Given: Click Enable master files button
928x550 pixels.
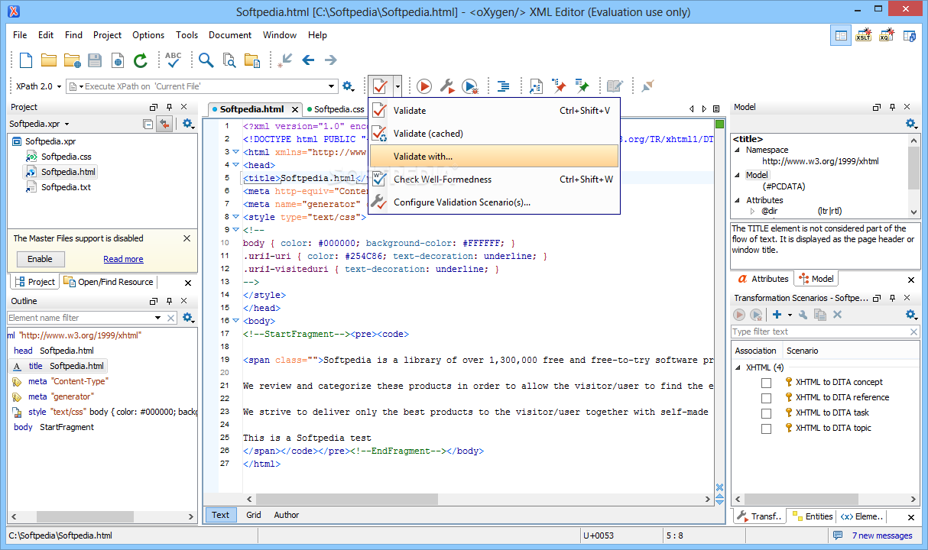Looking at the screenshot, I should 40,259.
